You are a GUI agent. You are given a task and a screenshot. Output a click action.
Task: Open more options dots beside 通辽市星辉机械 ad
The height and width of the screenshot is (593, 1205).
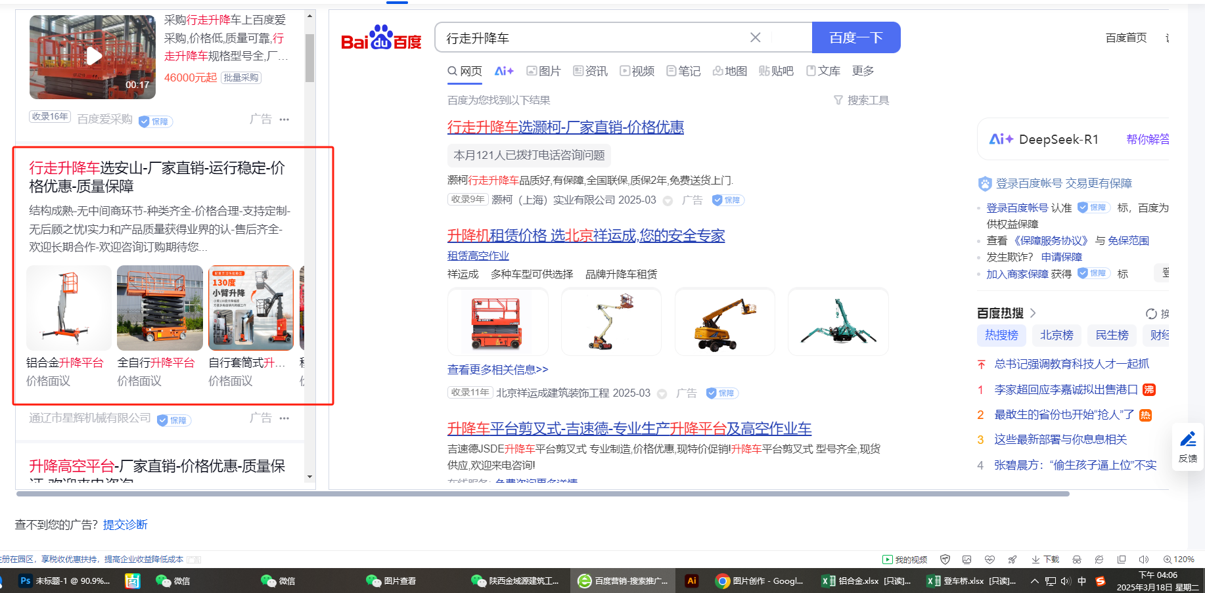284,418
